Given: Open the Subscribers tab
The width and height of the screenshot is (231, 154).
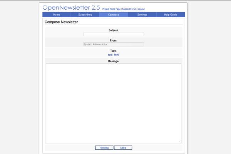Looking at the screenshot, I should click(x=85, y=15).
